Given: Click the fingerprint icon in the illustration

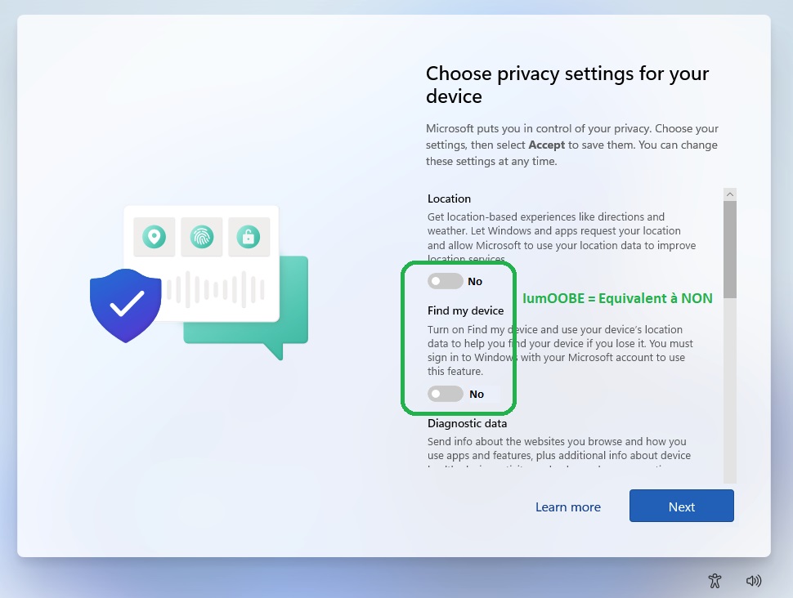Looking at the screenshot, I should tap(202, 237).
